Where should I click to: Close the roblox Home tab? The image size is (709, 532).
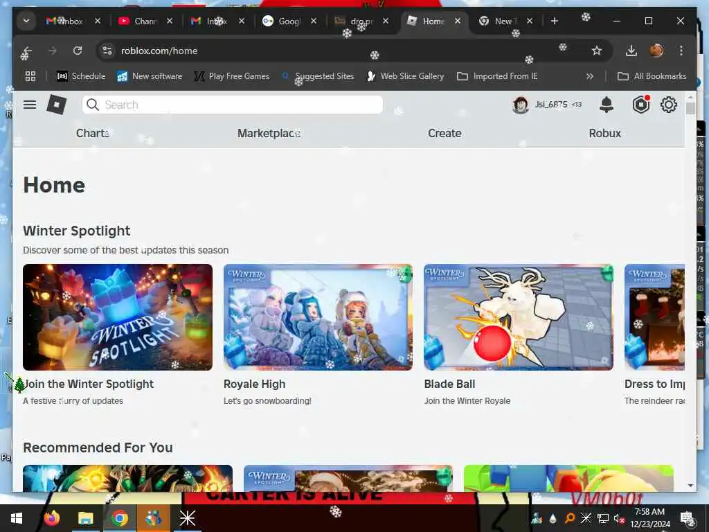pos(458,21)
